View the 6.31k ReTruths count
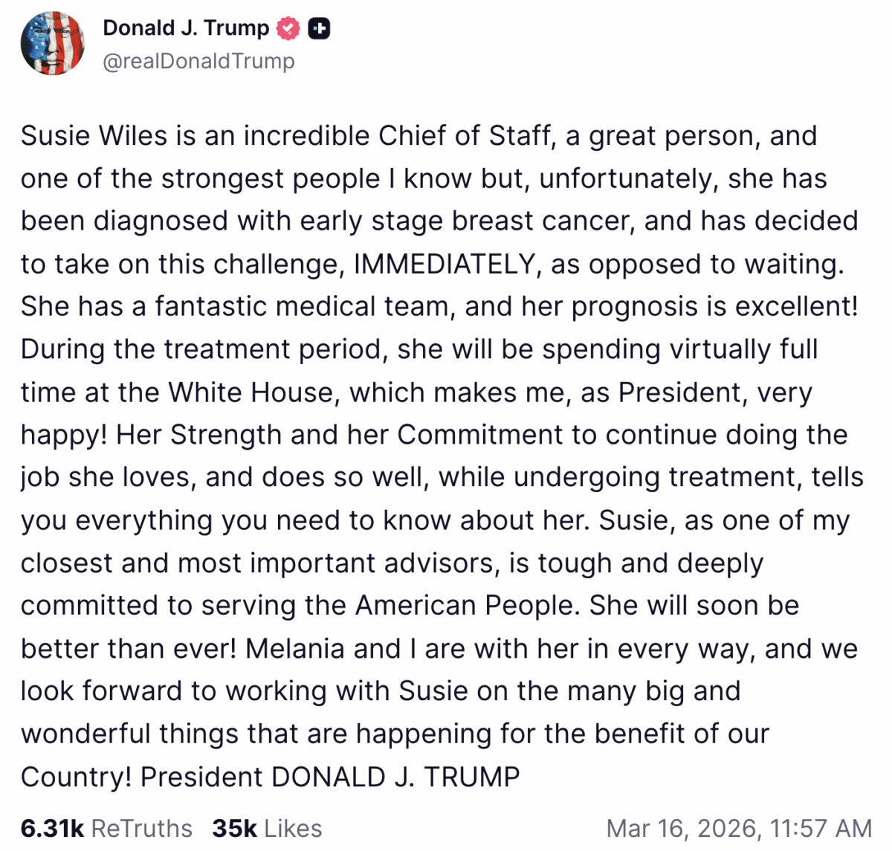Image resolution: width=892 pixels, height=851 pixels. point(52,828)
